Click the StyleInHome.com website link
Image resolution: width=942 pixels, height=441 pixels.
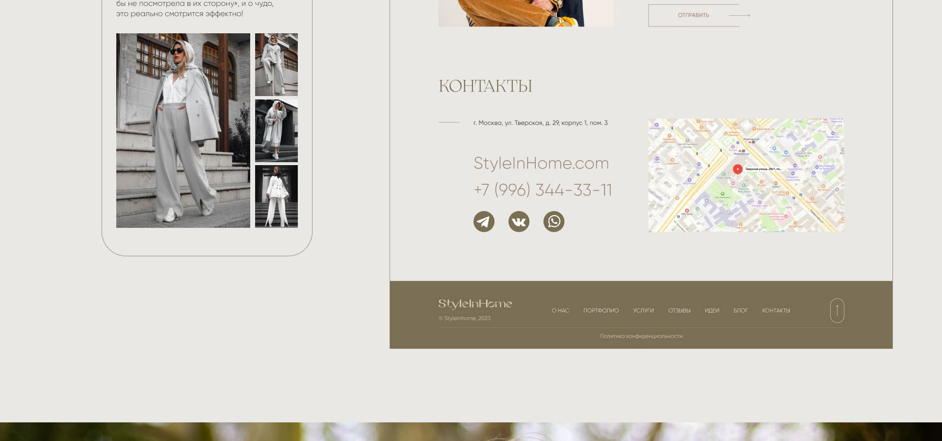541,163
